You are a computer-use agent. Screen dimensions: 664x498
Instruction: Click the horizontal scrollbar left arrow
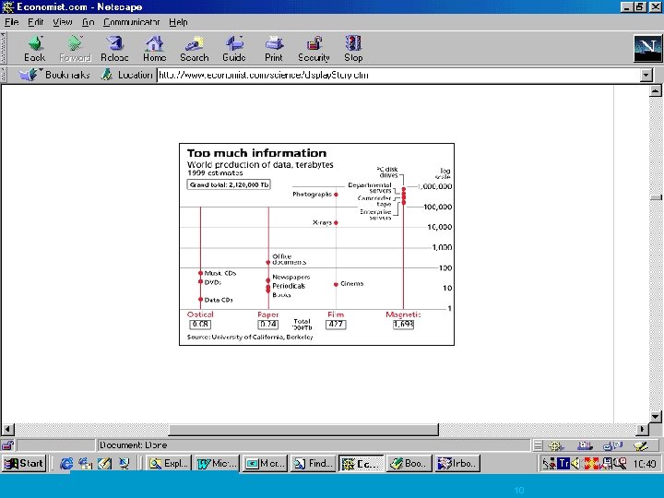[7, 429]
